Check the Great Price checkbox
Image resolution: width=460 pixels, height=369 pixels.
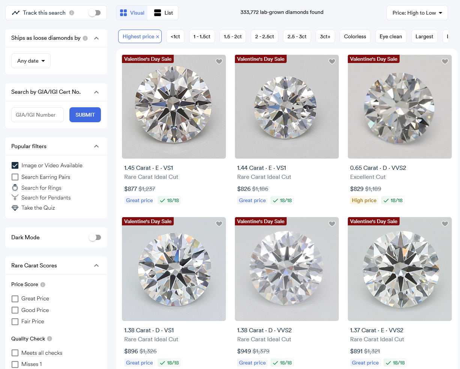coord(15,299)
